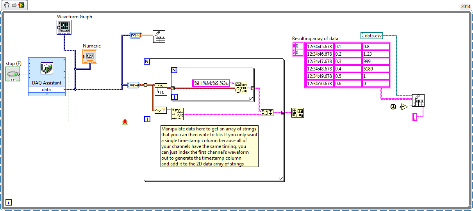Screen dimensions: 473x211
Task: Select the array cell containing 5189
Action: coord(376,69)
